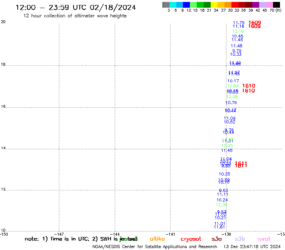Viewport: 285px width, 250px height.
Task: Select the wave height value 11.79
Action: click(239, 23)
